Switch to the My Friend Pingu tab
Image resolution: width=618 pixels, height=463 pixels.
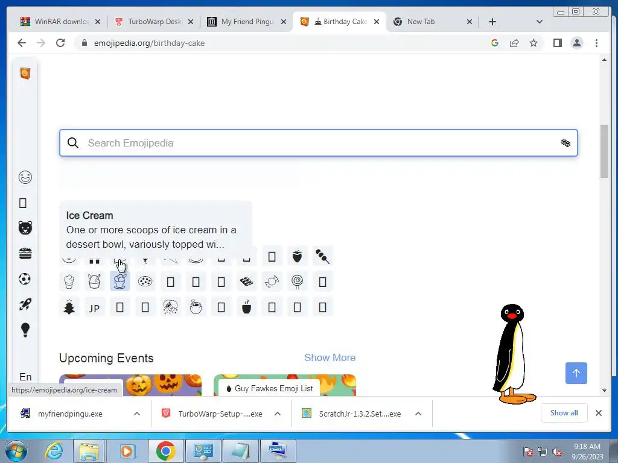tap(247, 22)
